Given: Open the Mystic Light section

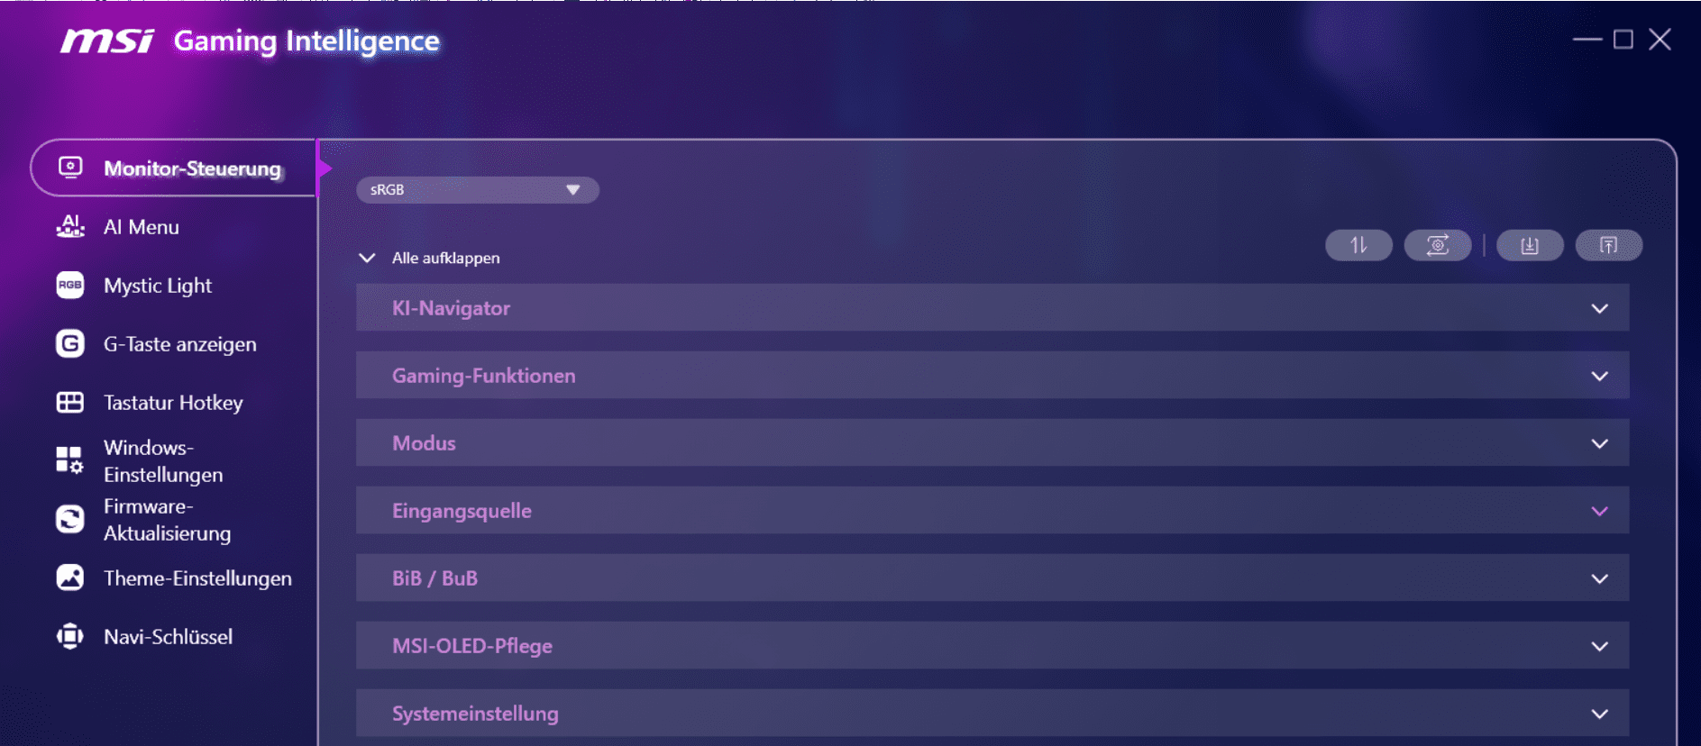Looking at the screenshot, I should point(158,286).
